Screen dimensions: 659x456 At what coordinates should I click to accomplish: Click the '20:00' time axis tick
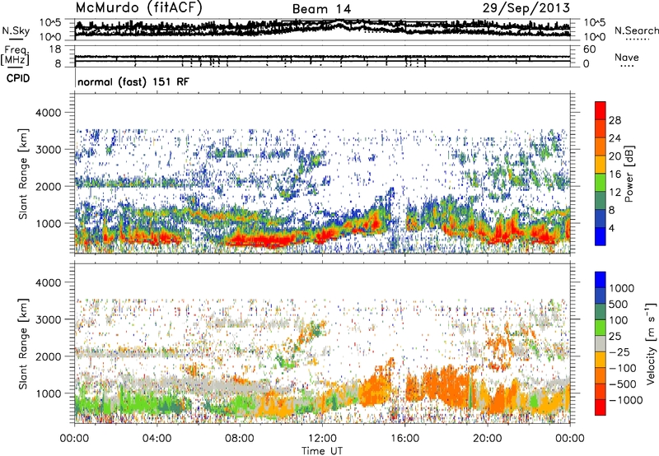[487, 439]
